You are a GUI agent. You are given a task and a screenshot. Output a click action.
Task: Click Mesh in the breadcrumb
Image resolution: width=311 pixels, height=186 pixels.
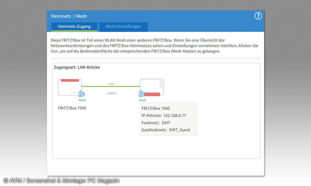[81, 16]
